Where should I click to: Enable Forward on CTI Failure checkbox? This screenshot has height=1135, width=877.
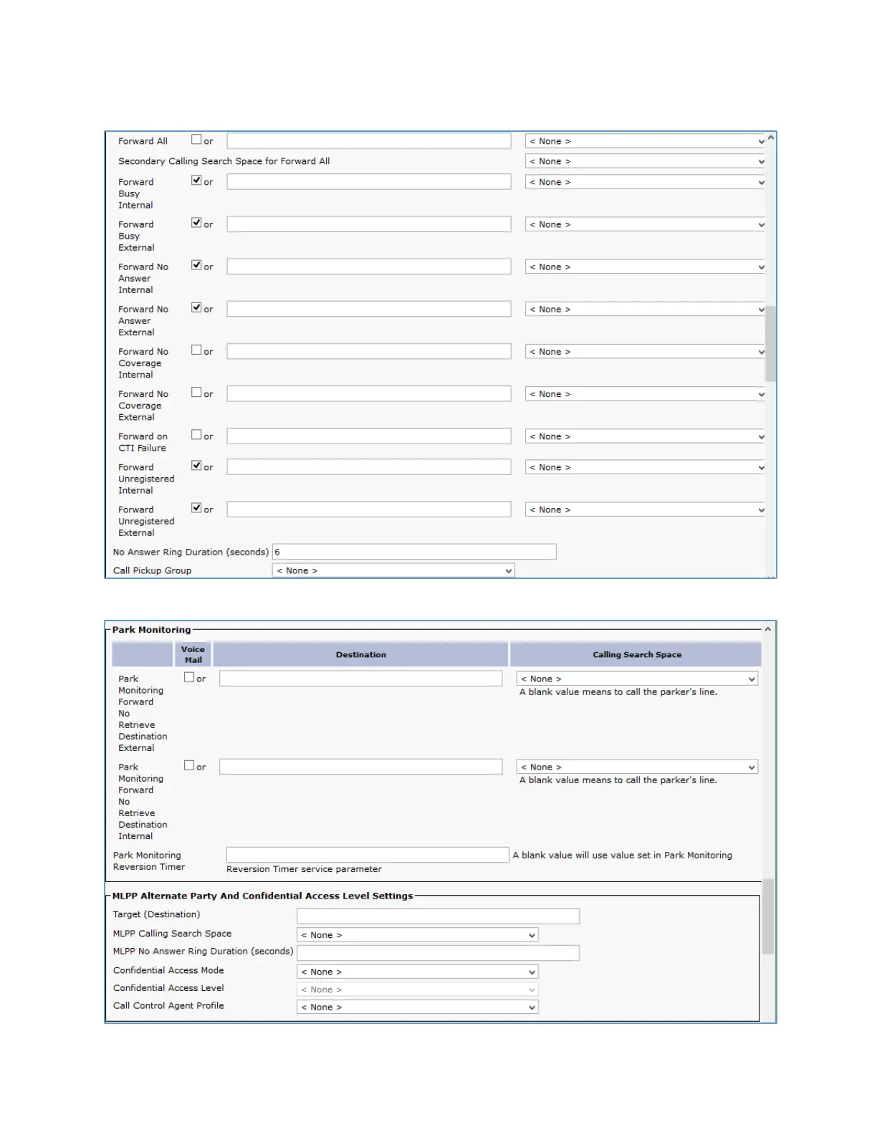[196, 434]
